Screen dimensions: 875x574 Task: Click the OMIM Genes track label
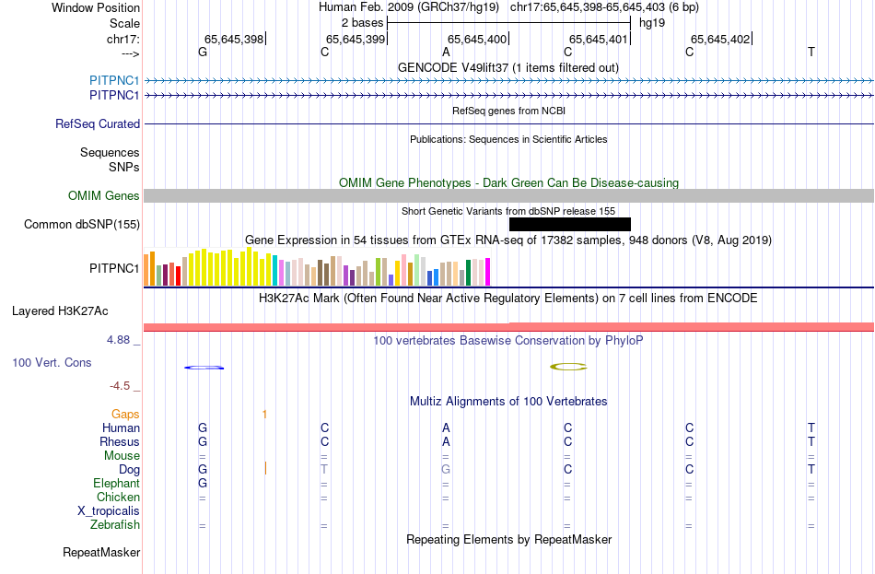tap(104, 195)
